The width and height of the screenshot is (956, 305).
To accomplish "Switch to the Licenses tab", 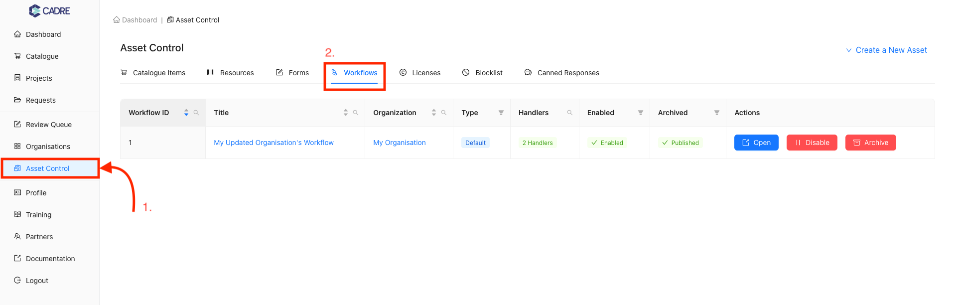I will (420, 73).
